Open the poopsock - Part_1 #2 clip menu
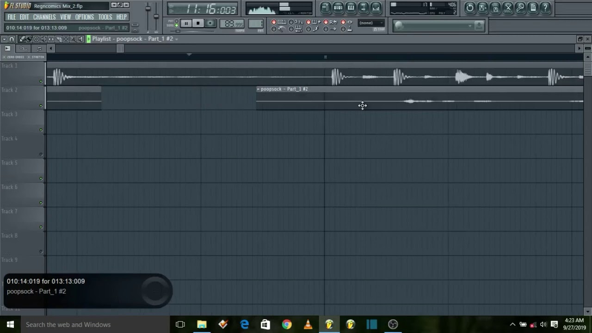Viewport: 592px width, 333px height. click(258, 89)
